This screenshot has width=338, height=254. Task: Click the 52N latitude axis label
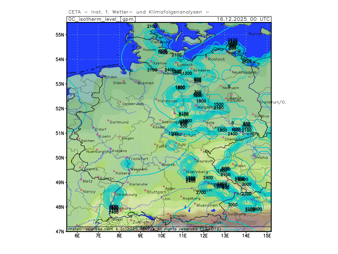[60, 109]
